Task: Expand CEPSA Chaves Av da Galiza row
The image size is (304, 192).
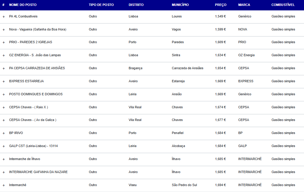Action: 4,120
